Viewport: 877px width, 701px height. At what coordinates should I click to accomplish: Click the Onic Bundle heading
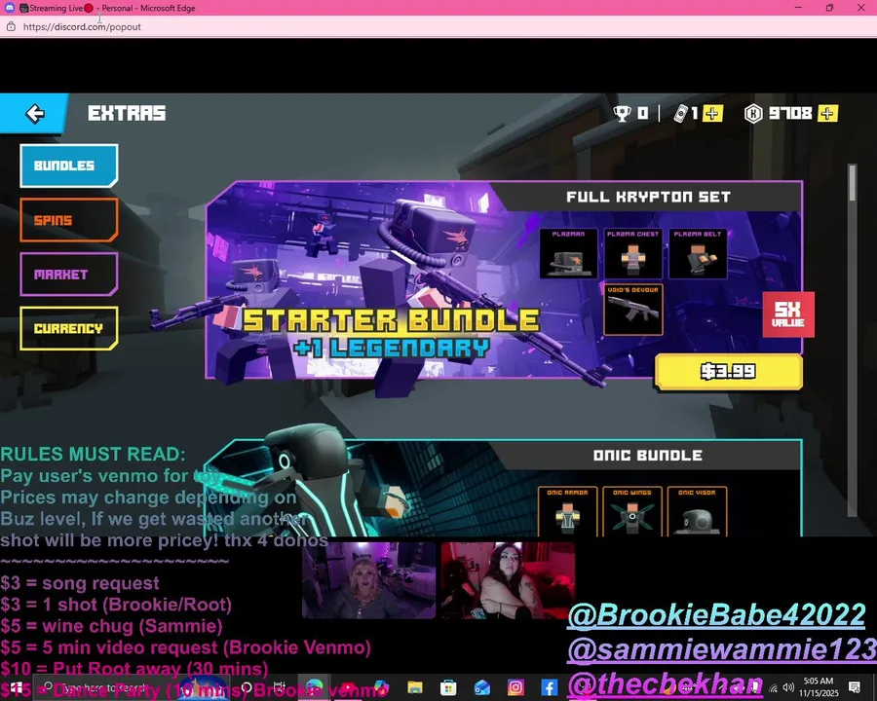(x=648, y=455)
